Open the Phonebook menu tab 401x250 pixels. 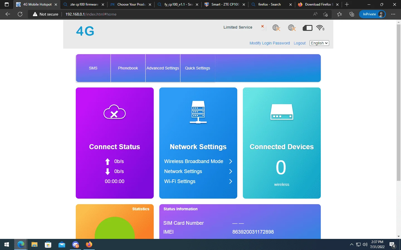128,68
